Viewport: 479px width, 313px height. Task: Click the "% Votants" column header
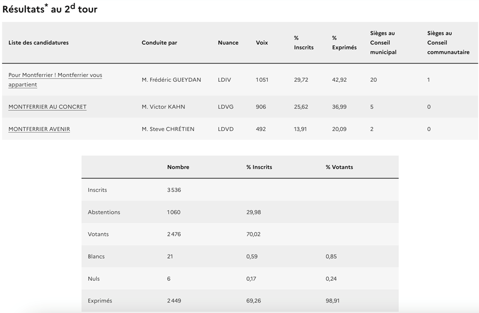339,167
